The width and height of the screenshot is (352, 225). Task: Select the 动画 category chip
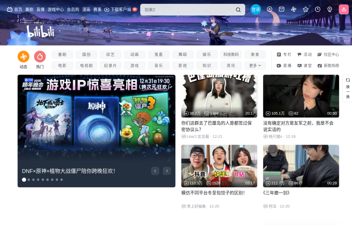tap(135, 55)
